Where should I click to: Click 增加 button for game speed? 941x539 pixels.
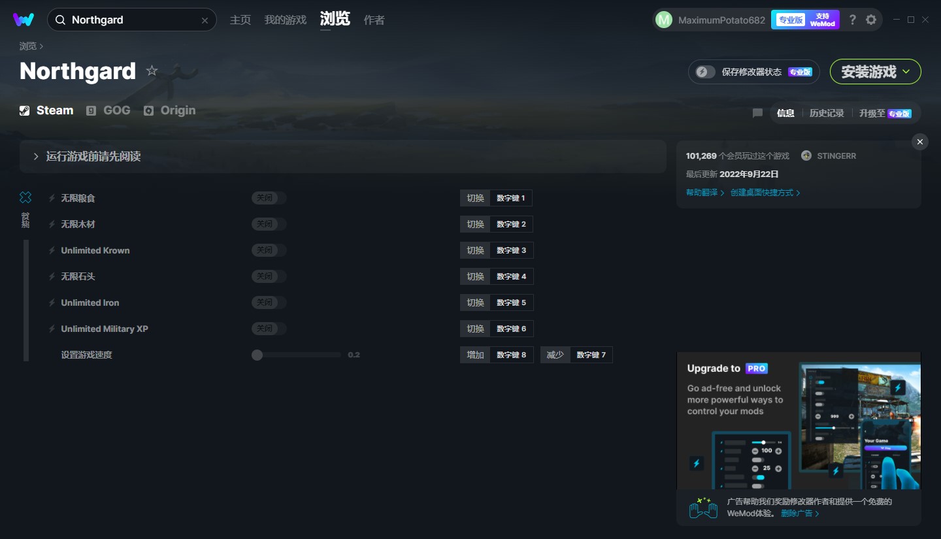coord(475,355)
